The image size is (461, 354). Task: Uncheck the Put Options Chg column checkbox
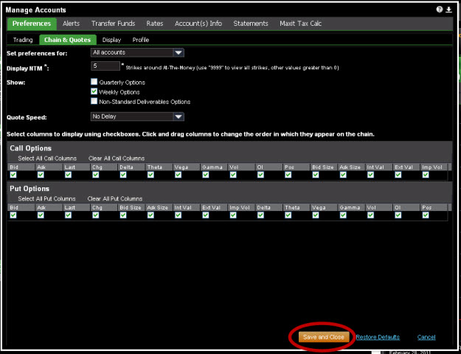(x=96, y=215)
